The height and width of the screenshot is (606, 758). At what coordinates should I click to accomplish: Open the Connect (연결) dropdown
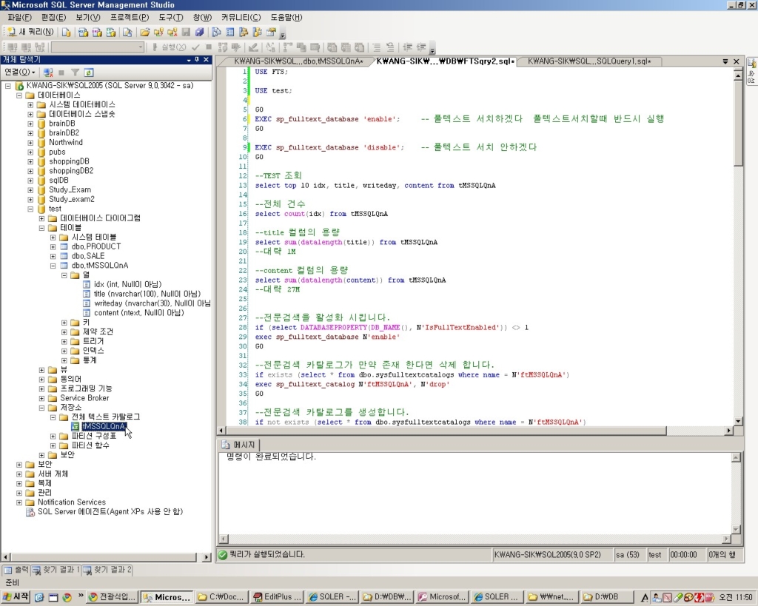[x=20, y=73]
